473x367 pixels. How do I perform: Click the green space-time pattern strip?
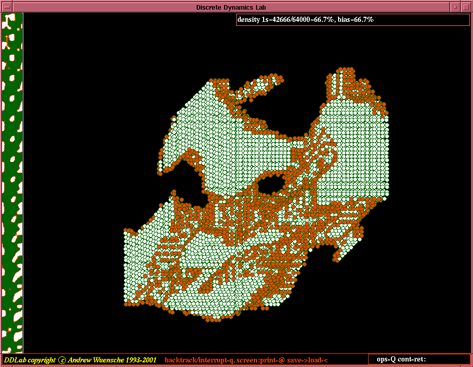tap(12, 183)
